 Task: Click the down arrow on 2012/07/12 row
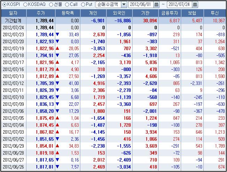click(x=57, y=83)
